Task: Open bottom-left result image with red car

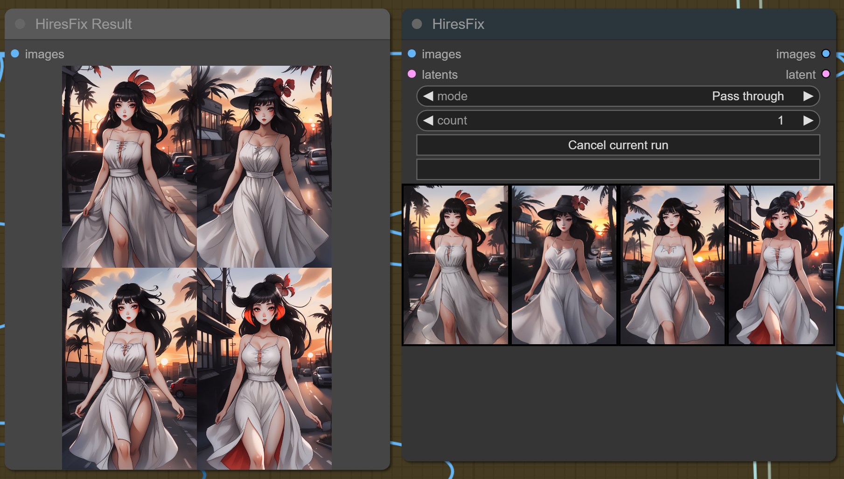Action: coord(129,368)
